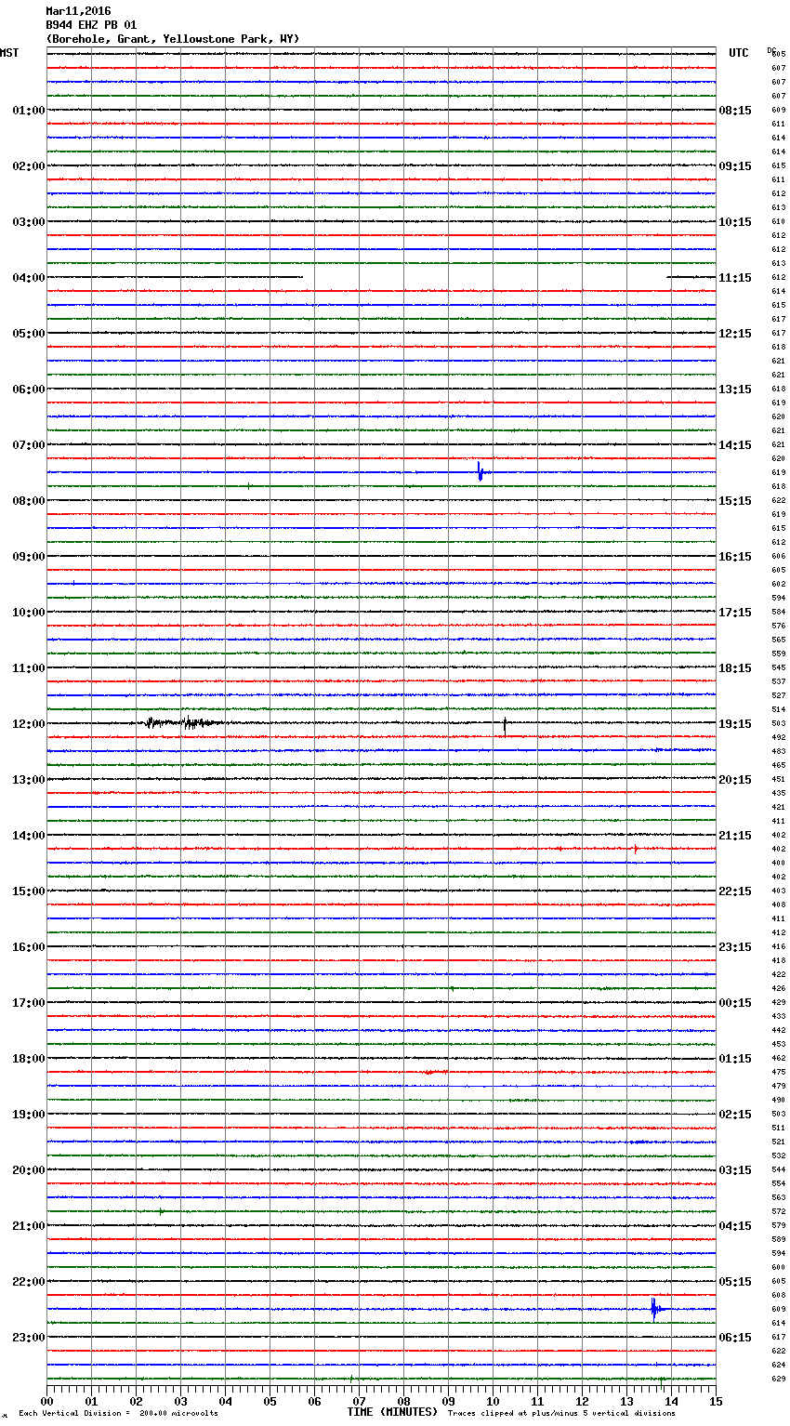Click the black tremor burst on 12:00 trace

pyautogui.click(x=184, y=722)
